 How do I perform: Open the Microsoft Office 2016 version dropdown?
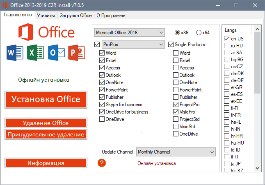tap(130, 32)
